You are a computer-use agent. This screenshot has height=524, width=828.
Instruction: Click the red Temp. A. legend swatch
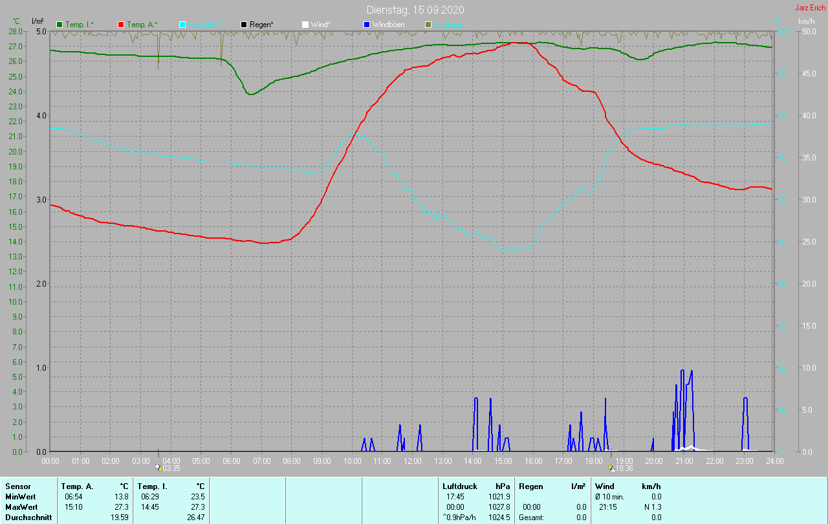(x=121, y=25)
